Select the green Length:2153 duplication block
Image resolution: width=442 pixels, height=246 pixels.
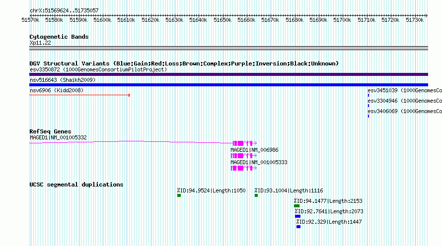pyautogui.click(x=296, y=206)
